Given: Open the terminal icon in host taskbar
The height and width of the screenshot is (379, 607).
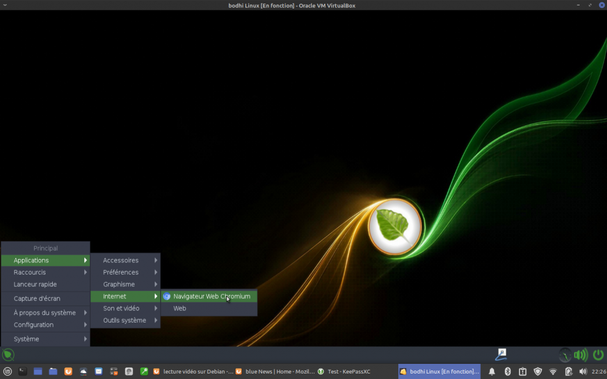Looking at the screenshot, I should tap(22, 371).
